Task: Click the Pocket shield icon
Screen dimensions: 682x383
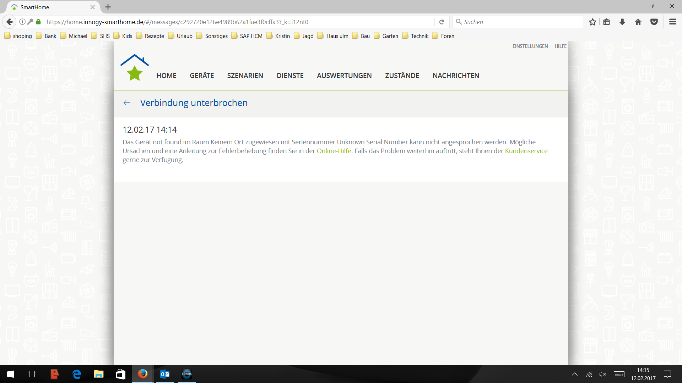Action: [x=654, y=22]
